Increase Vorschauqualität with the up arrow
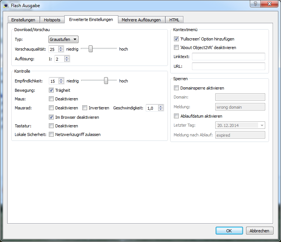The width and height of the screenshot is (281, 242). 61,47
